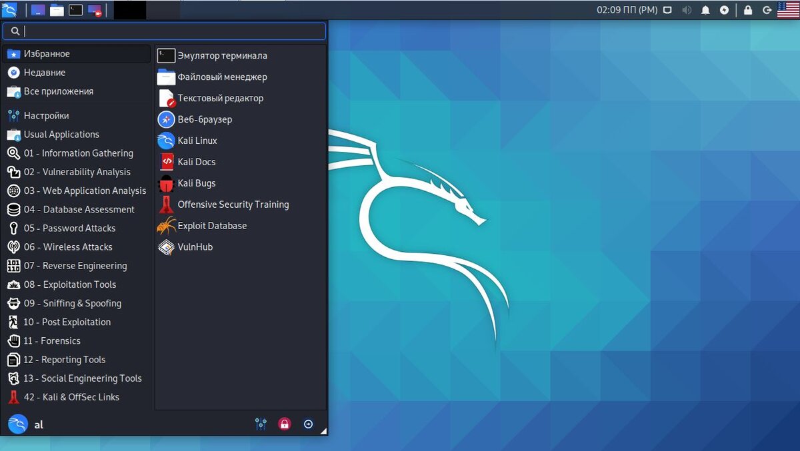800x451 pixels.
Task: Click padlock lock-screen icon in top panel
Action: pyautogui.click(x=748, y=10)
